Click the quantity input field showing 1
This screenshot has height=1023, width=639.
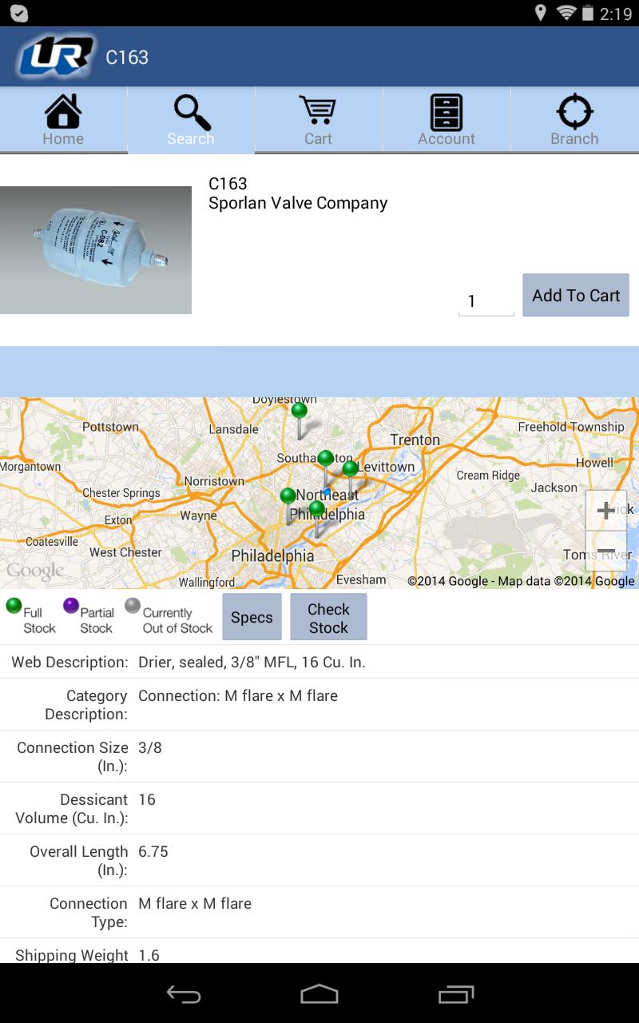(x=485, y=300)
